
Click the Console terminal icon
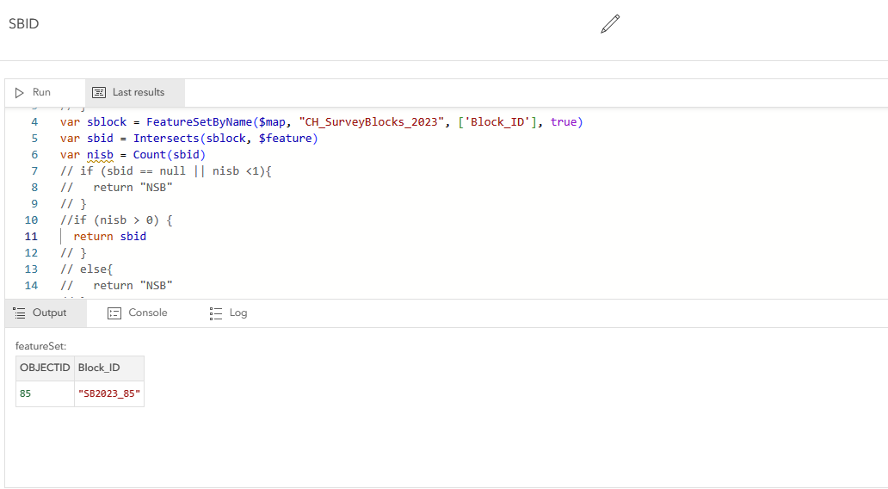coord(114,313)
